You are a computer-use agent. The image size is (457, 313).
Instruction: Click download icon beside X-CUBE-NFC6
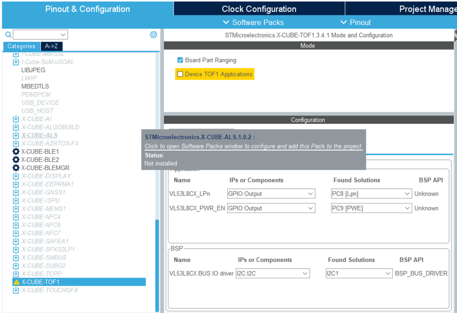16,225
